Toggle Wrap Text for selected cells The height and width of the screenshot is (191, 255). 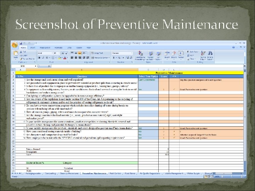[97, 53]
